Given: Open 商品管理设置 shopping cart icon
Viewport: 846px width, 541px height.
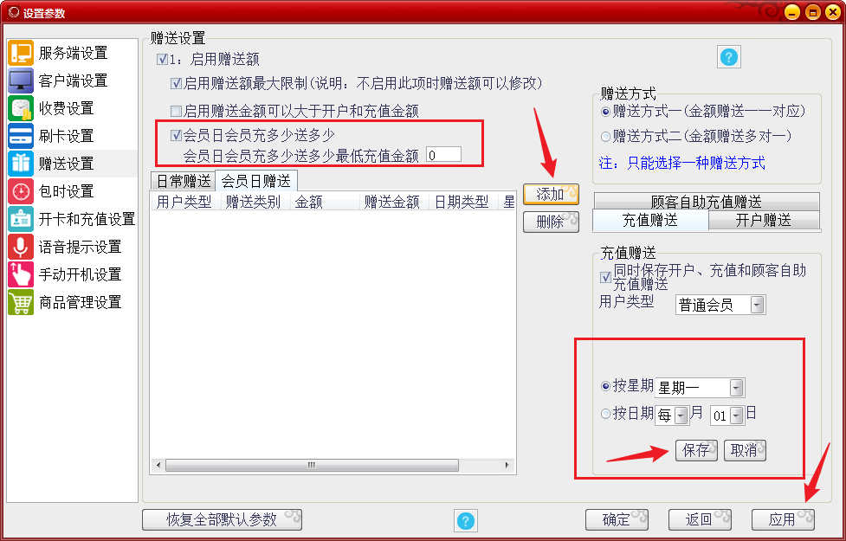Looking at the screenshot, I should pos(21,302).
